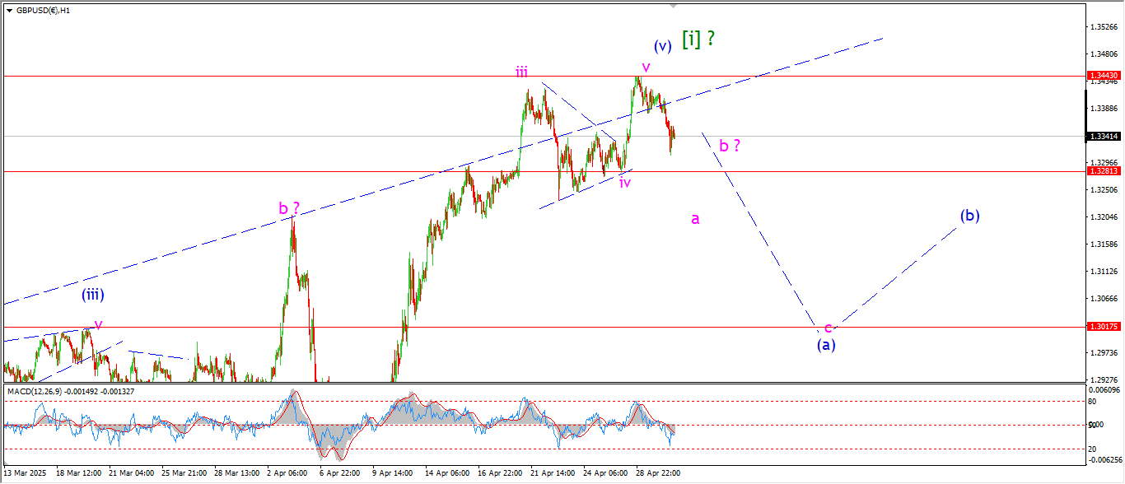1125x484 pixels.
Task: Click the 16 Apr 22:00 time label
Action: (501, 474)
